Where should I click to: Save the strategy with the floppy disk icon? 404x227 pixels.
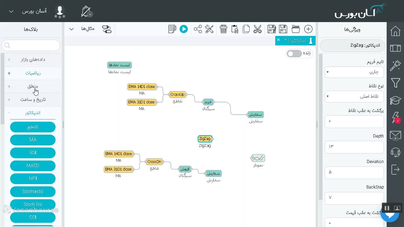point(283,29)
